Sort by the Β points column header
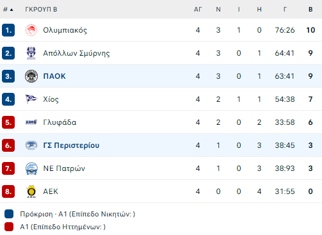The image size is (322, 235). click(310, 10)
